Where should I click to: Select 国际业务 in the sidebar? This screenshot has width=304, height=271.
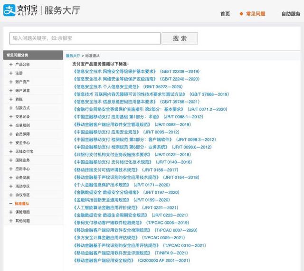pos(22,160)
